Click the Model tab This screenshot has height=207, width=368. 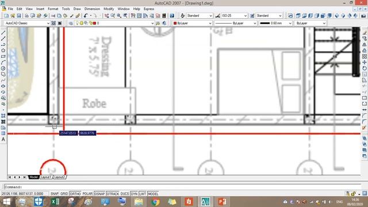(33, 177)
